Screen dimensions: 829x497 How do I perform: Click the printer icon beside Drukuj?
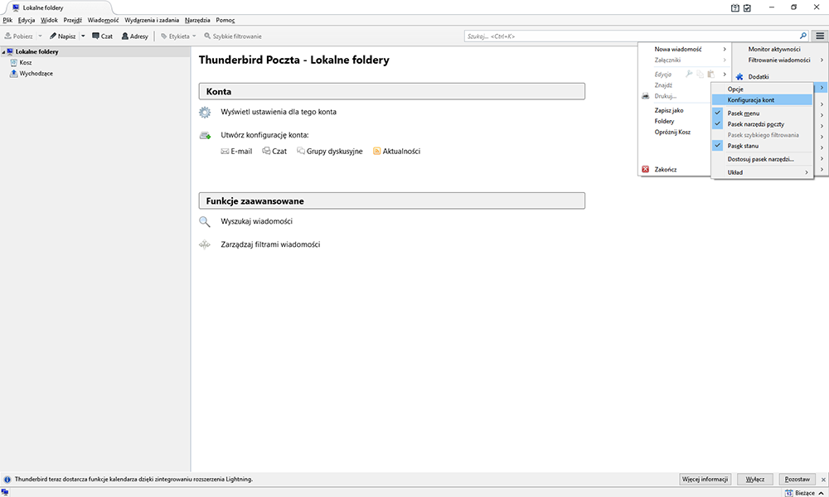pos(646,96)
